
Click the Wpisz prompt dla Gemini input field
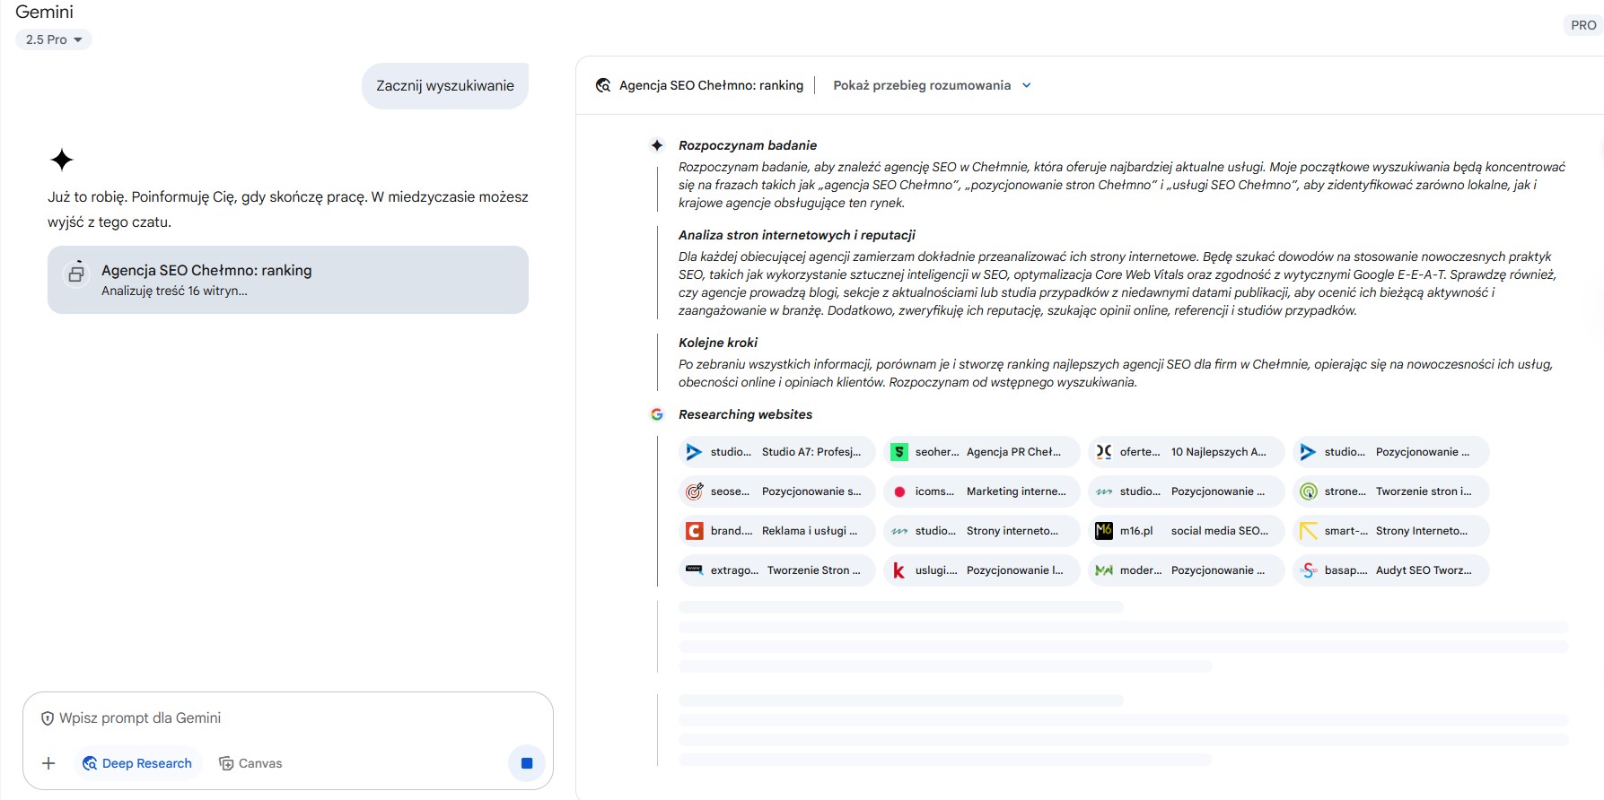(x=287, y=718)
